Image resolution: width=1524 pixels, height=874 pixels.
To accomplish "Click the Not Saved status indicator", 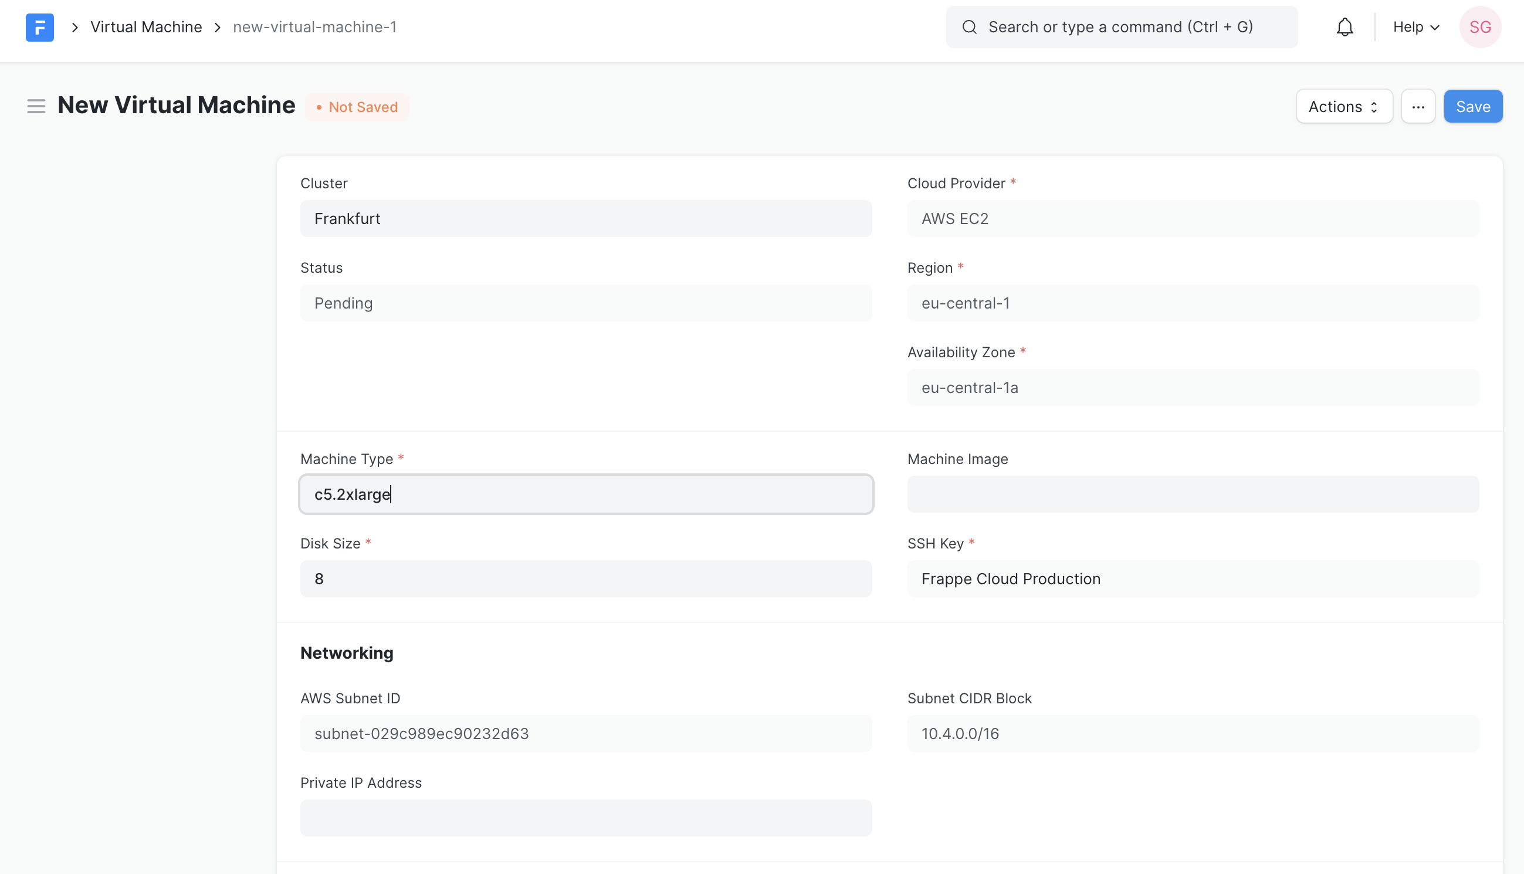I will pyautogui.click(x=357, y=107).
